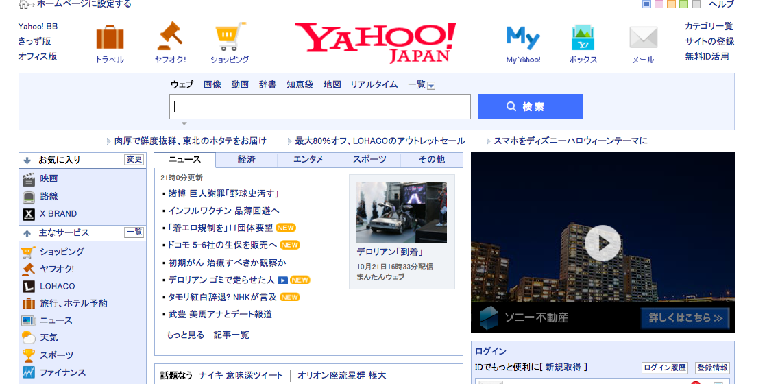The image size is (767, 384).
Task: Switch to the スポーツ news tab
Action: [370, 160]
